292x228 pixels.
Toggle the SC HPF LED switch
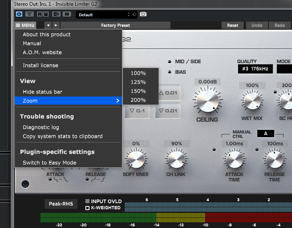click(275, 92)
